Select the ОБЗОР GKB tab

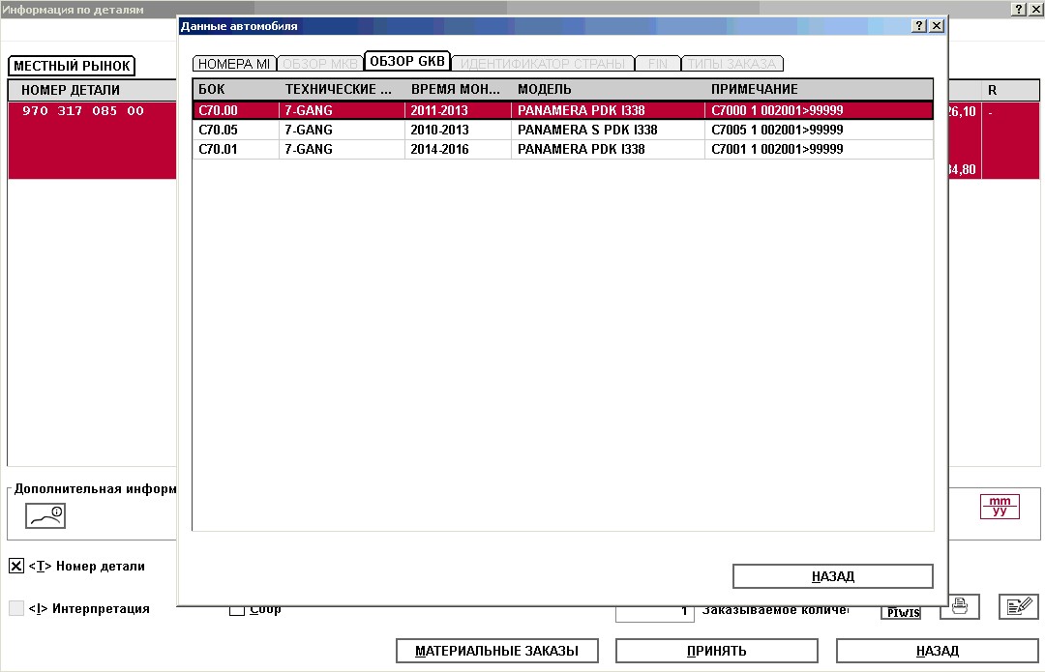pos(406,62)
